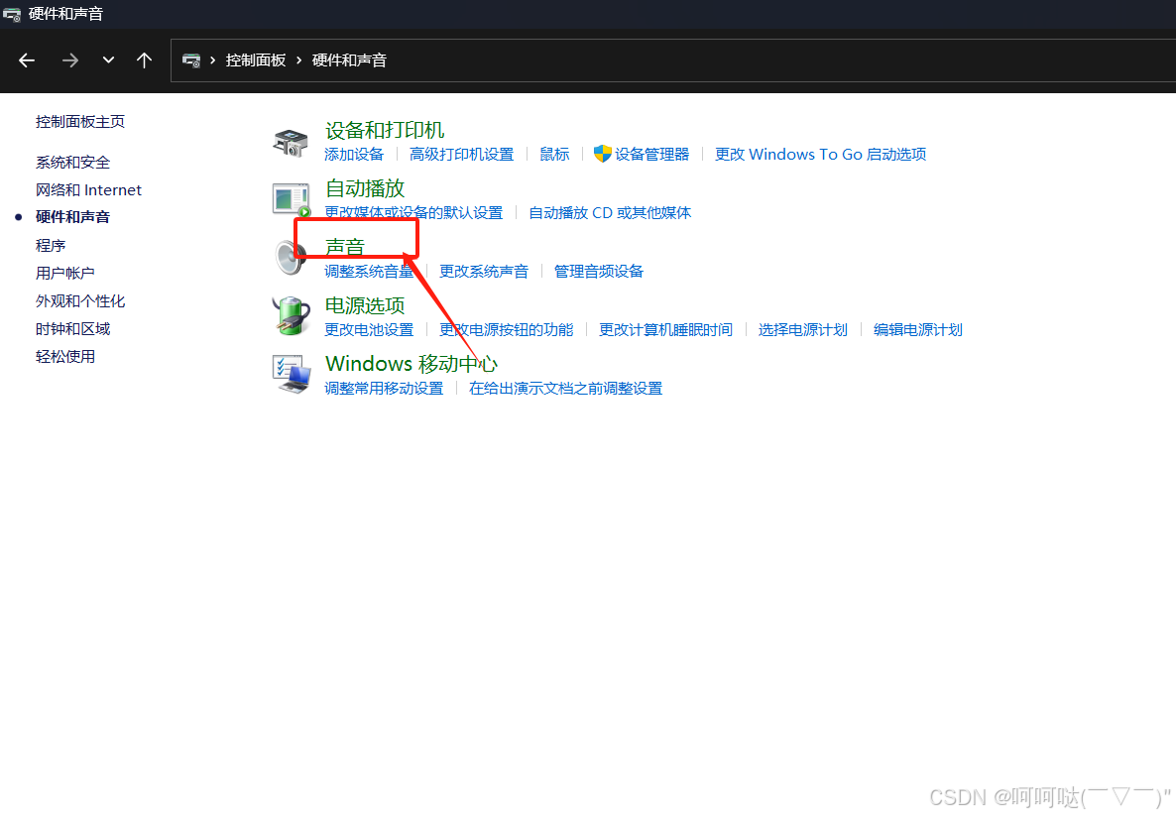Open 设备管理器 link
This screenshot has width=1176, height=817.
click(651, 155)
